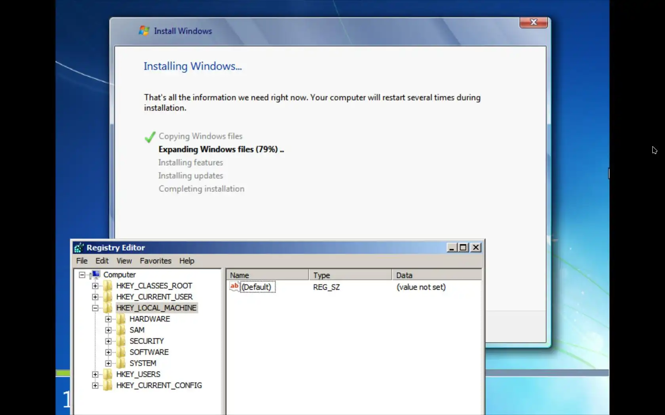Click the Registry Editor title bar text
Screen dimensions: 665x415
[116, 248]
